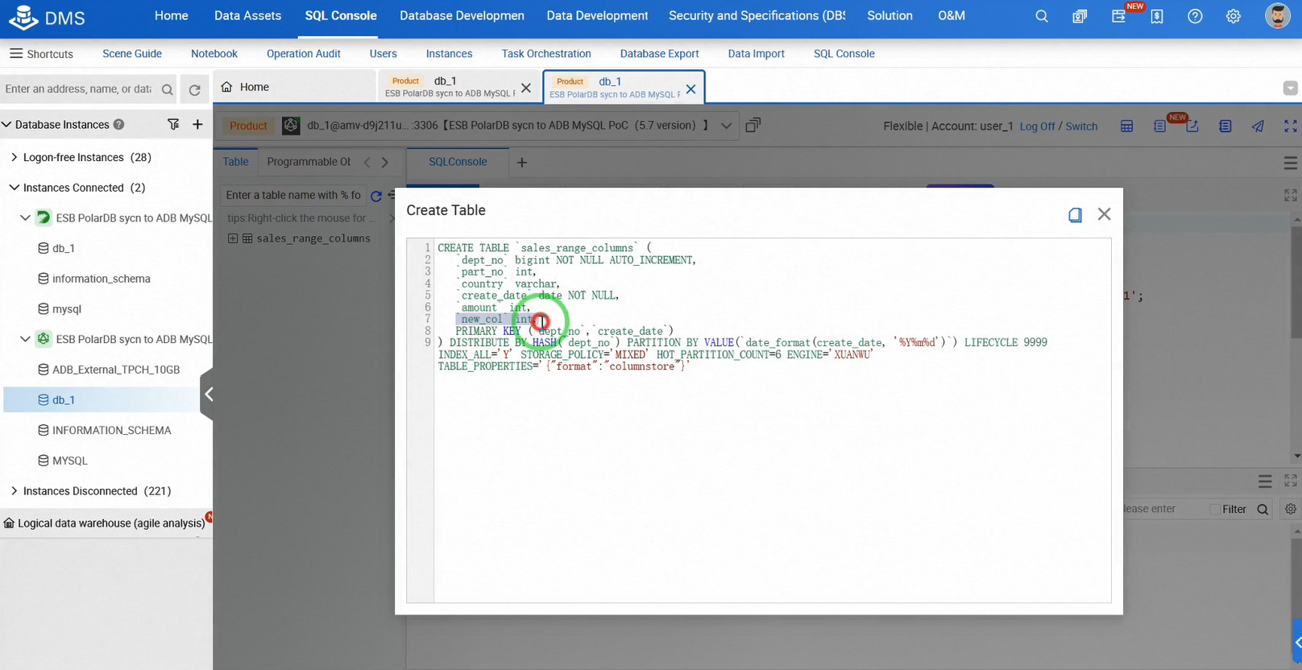1302x670 pixels.
Task: Filter the Database Instances list
Action: point(173,124)
